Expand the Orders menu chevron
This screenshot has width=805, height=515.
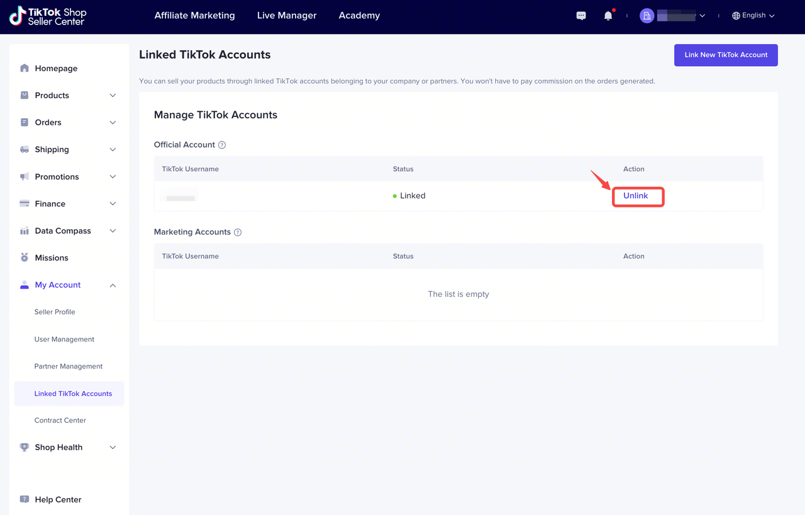113,123
